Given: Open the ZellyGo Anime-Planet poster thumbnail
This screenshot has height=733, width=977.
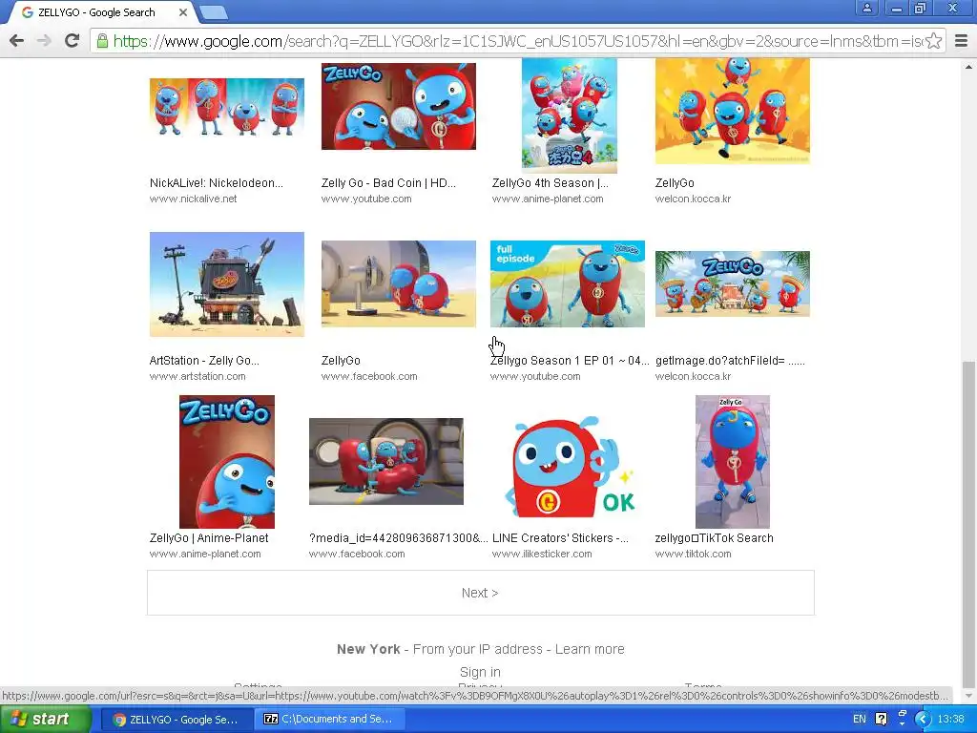Looking at the screenshot, I should tap(227, 462).
